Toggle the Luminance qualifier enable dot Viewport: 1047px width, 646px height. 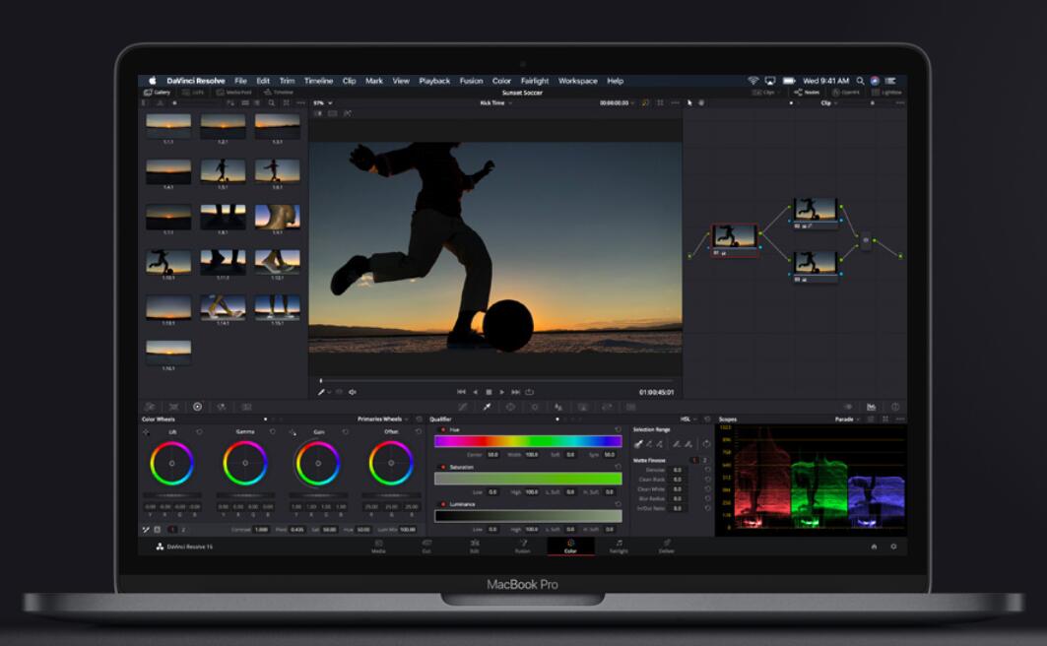[x=444, y=504]
